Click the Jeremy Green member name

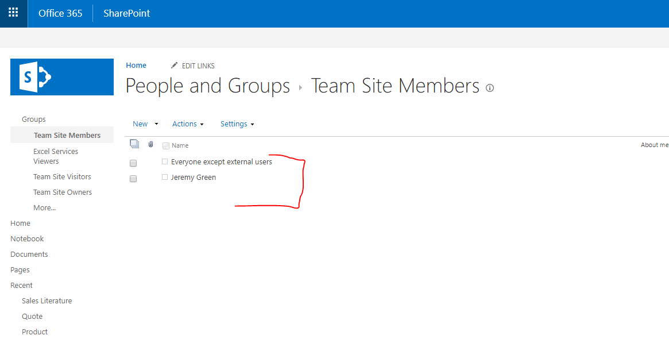pos(194,178)
